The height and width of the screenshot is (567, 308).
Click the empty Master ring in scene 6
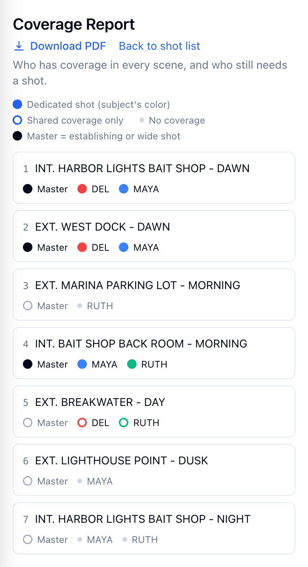pyautogui.click(x=28, y=481)
